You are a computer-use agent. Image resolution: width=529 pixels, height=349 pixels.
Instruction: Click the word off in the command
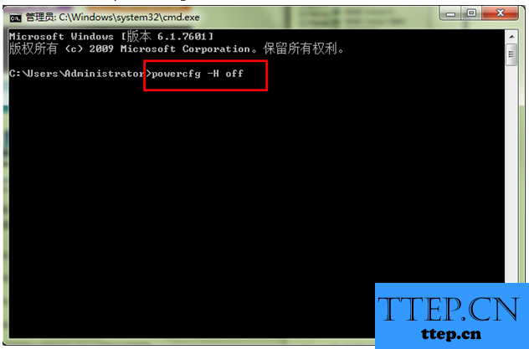(234, 74)
